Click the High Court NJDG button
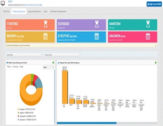This screenshot has width=163, height=126. coord(154,4)
